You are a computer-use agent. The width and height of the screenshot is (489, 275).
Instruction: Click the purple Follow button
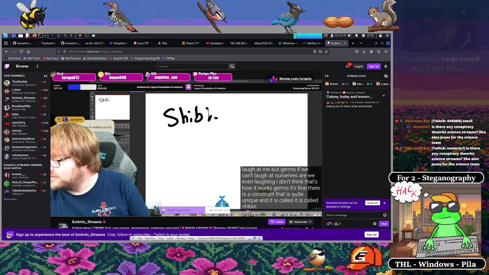click(x=277, y=222)
